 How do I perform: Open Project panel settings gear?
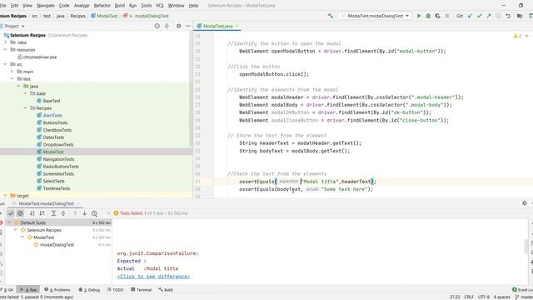point(178,26)
